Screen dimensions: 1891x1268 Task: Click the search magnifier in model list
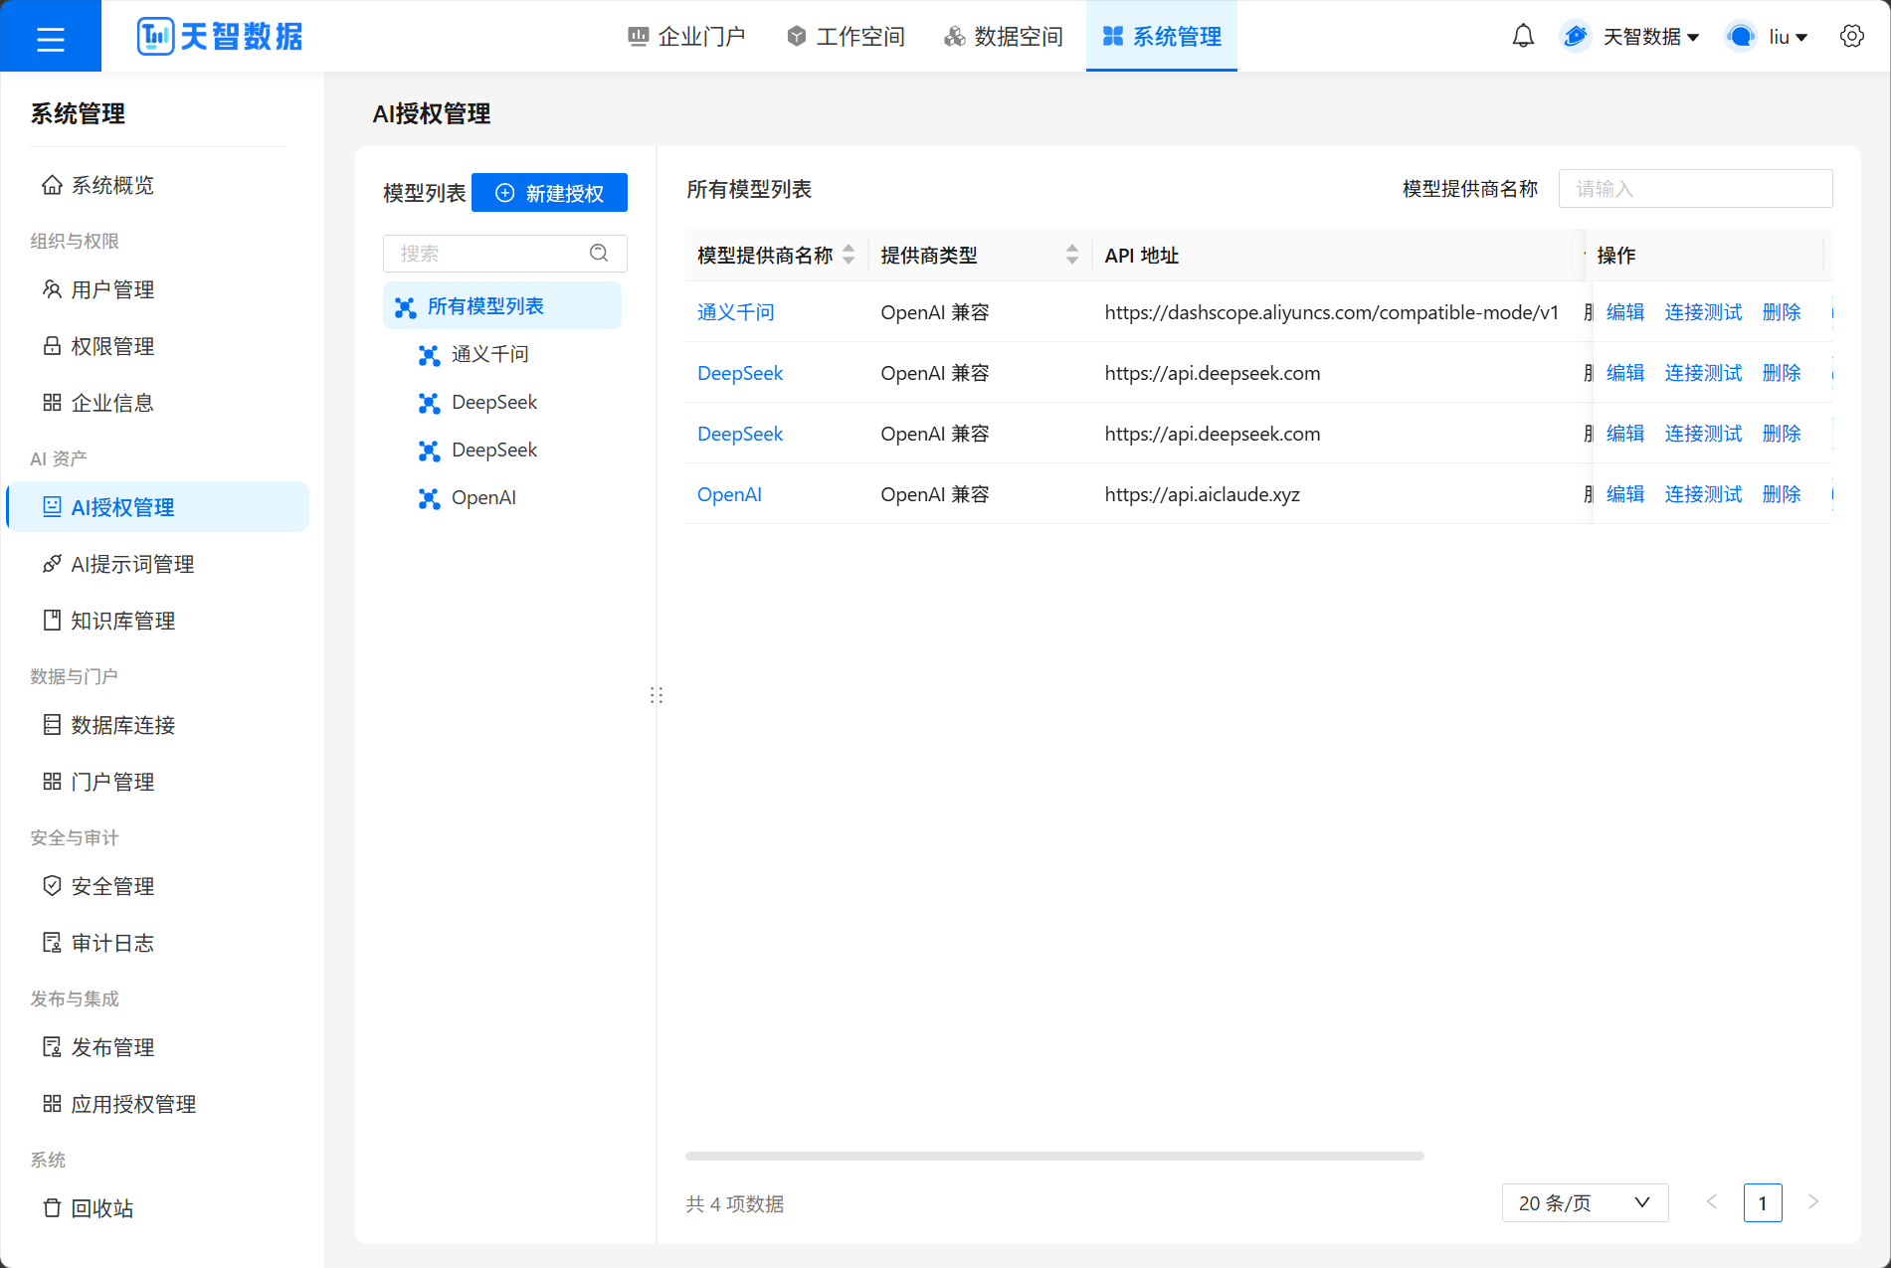(599, 253)
